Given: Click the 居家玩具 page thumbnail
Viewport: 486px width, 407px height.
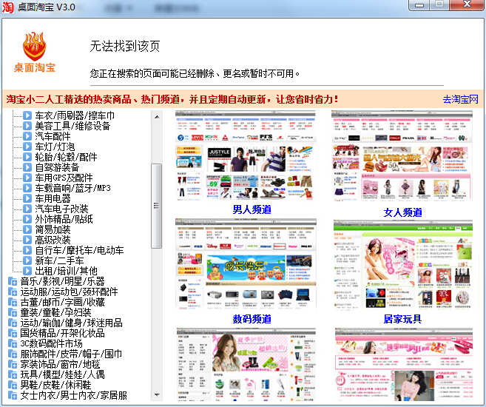Looking at the screenshot, I should [403, 264].
